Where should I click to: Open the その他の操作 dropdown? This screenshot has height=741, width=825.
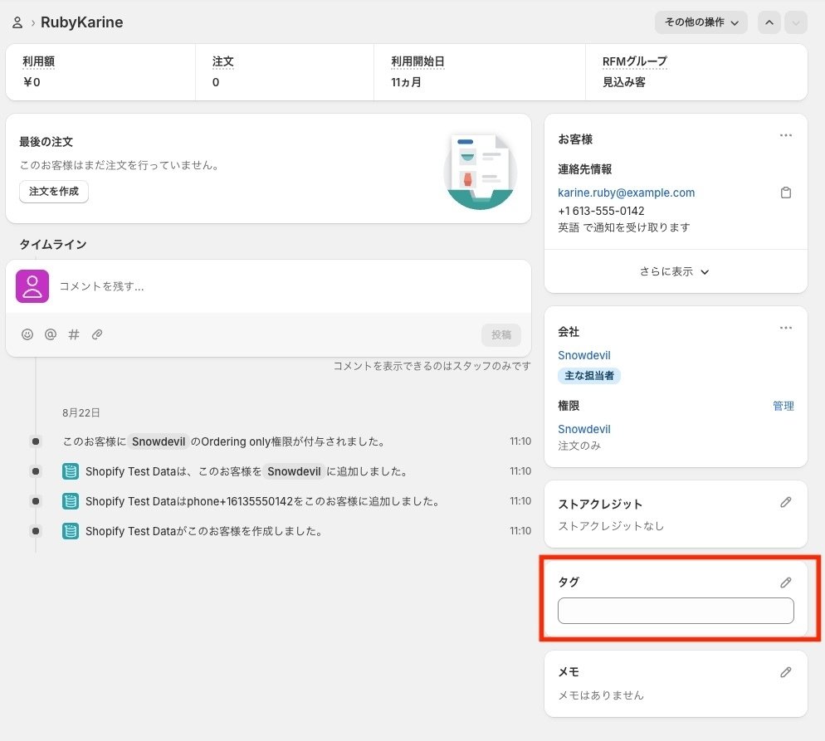701,22
